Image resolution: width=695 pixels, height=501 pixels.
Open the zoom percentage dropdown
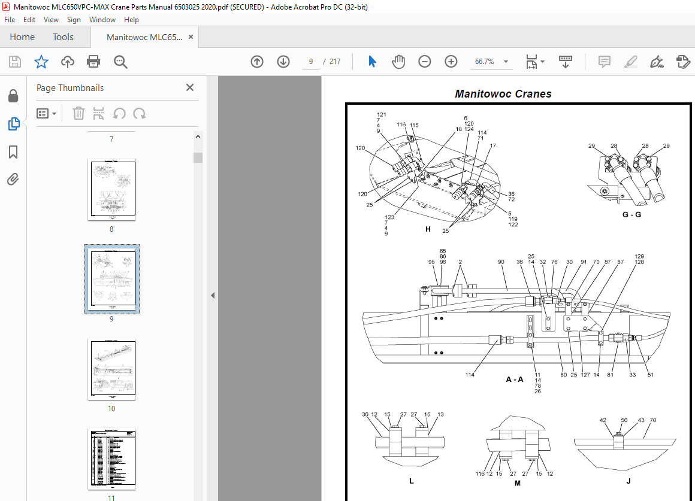coord(506,62)
